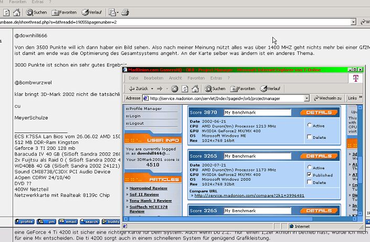
Task: Click the page icon beside the madonion address
Action: coord(146,98)
